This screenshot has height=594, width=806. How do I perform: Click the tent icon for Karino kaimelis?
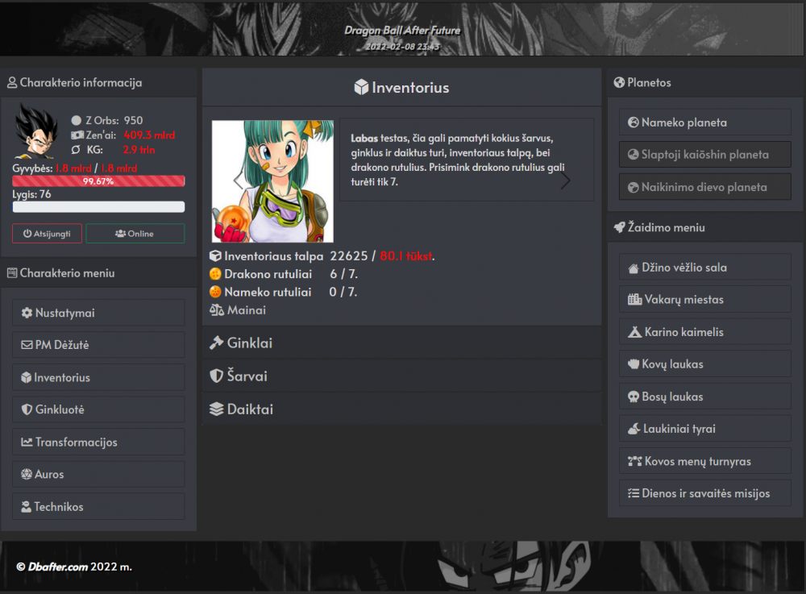pyautogui.click(x=634, y=332)
